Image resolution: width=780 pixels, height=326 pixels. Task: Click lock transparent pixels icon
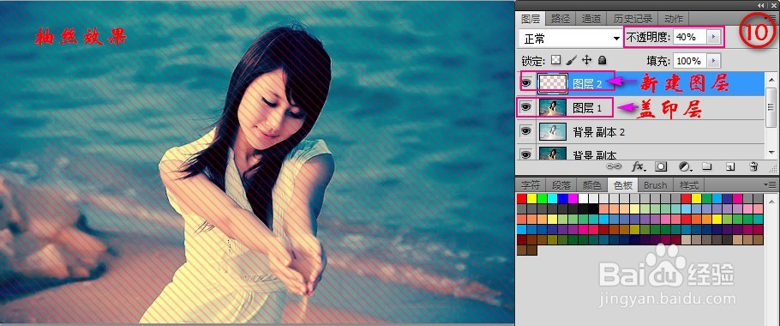556,60
